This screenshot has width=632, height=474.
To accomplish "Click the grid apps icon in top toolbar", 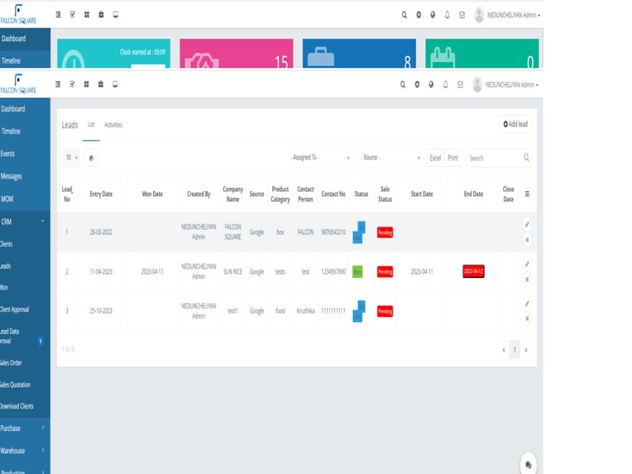I will [x=86, y=84].
